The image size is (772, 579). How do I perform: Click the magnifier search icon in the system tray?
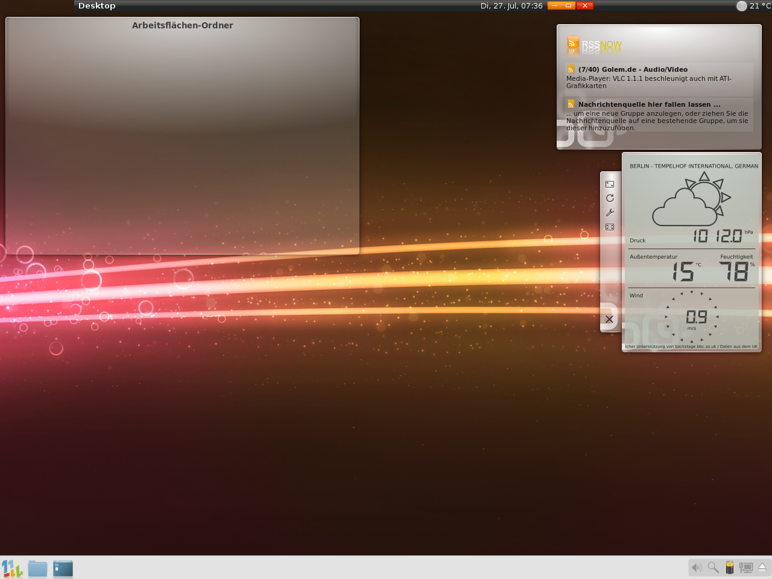713,568
